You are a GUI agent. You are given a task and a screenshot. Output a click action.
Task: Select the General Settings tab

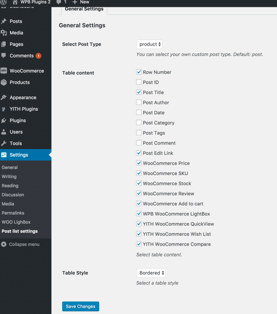84,9
